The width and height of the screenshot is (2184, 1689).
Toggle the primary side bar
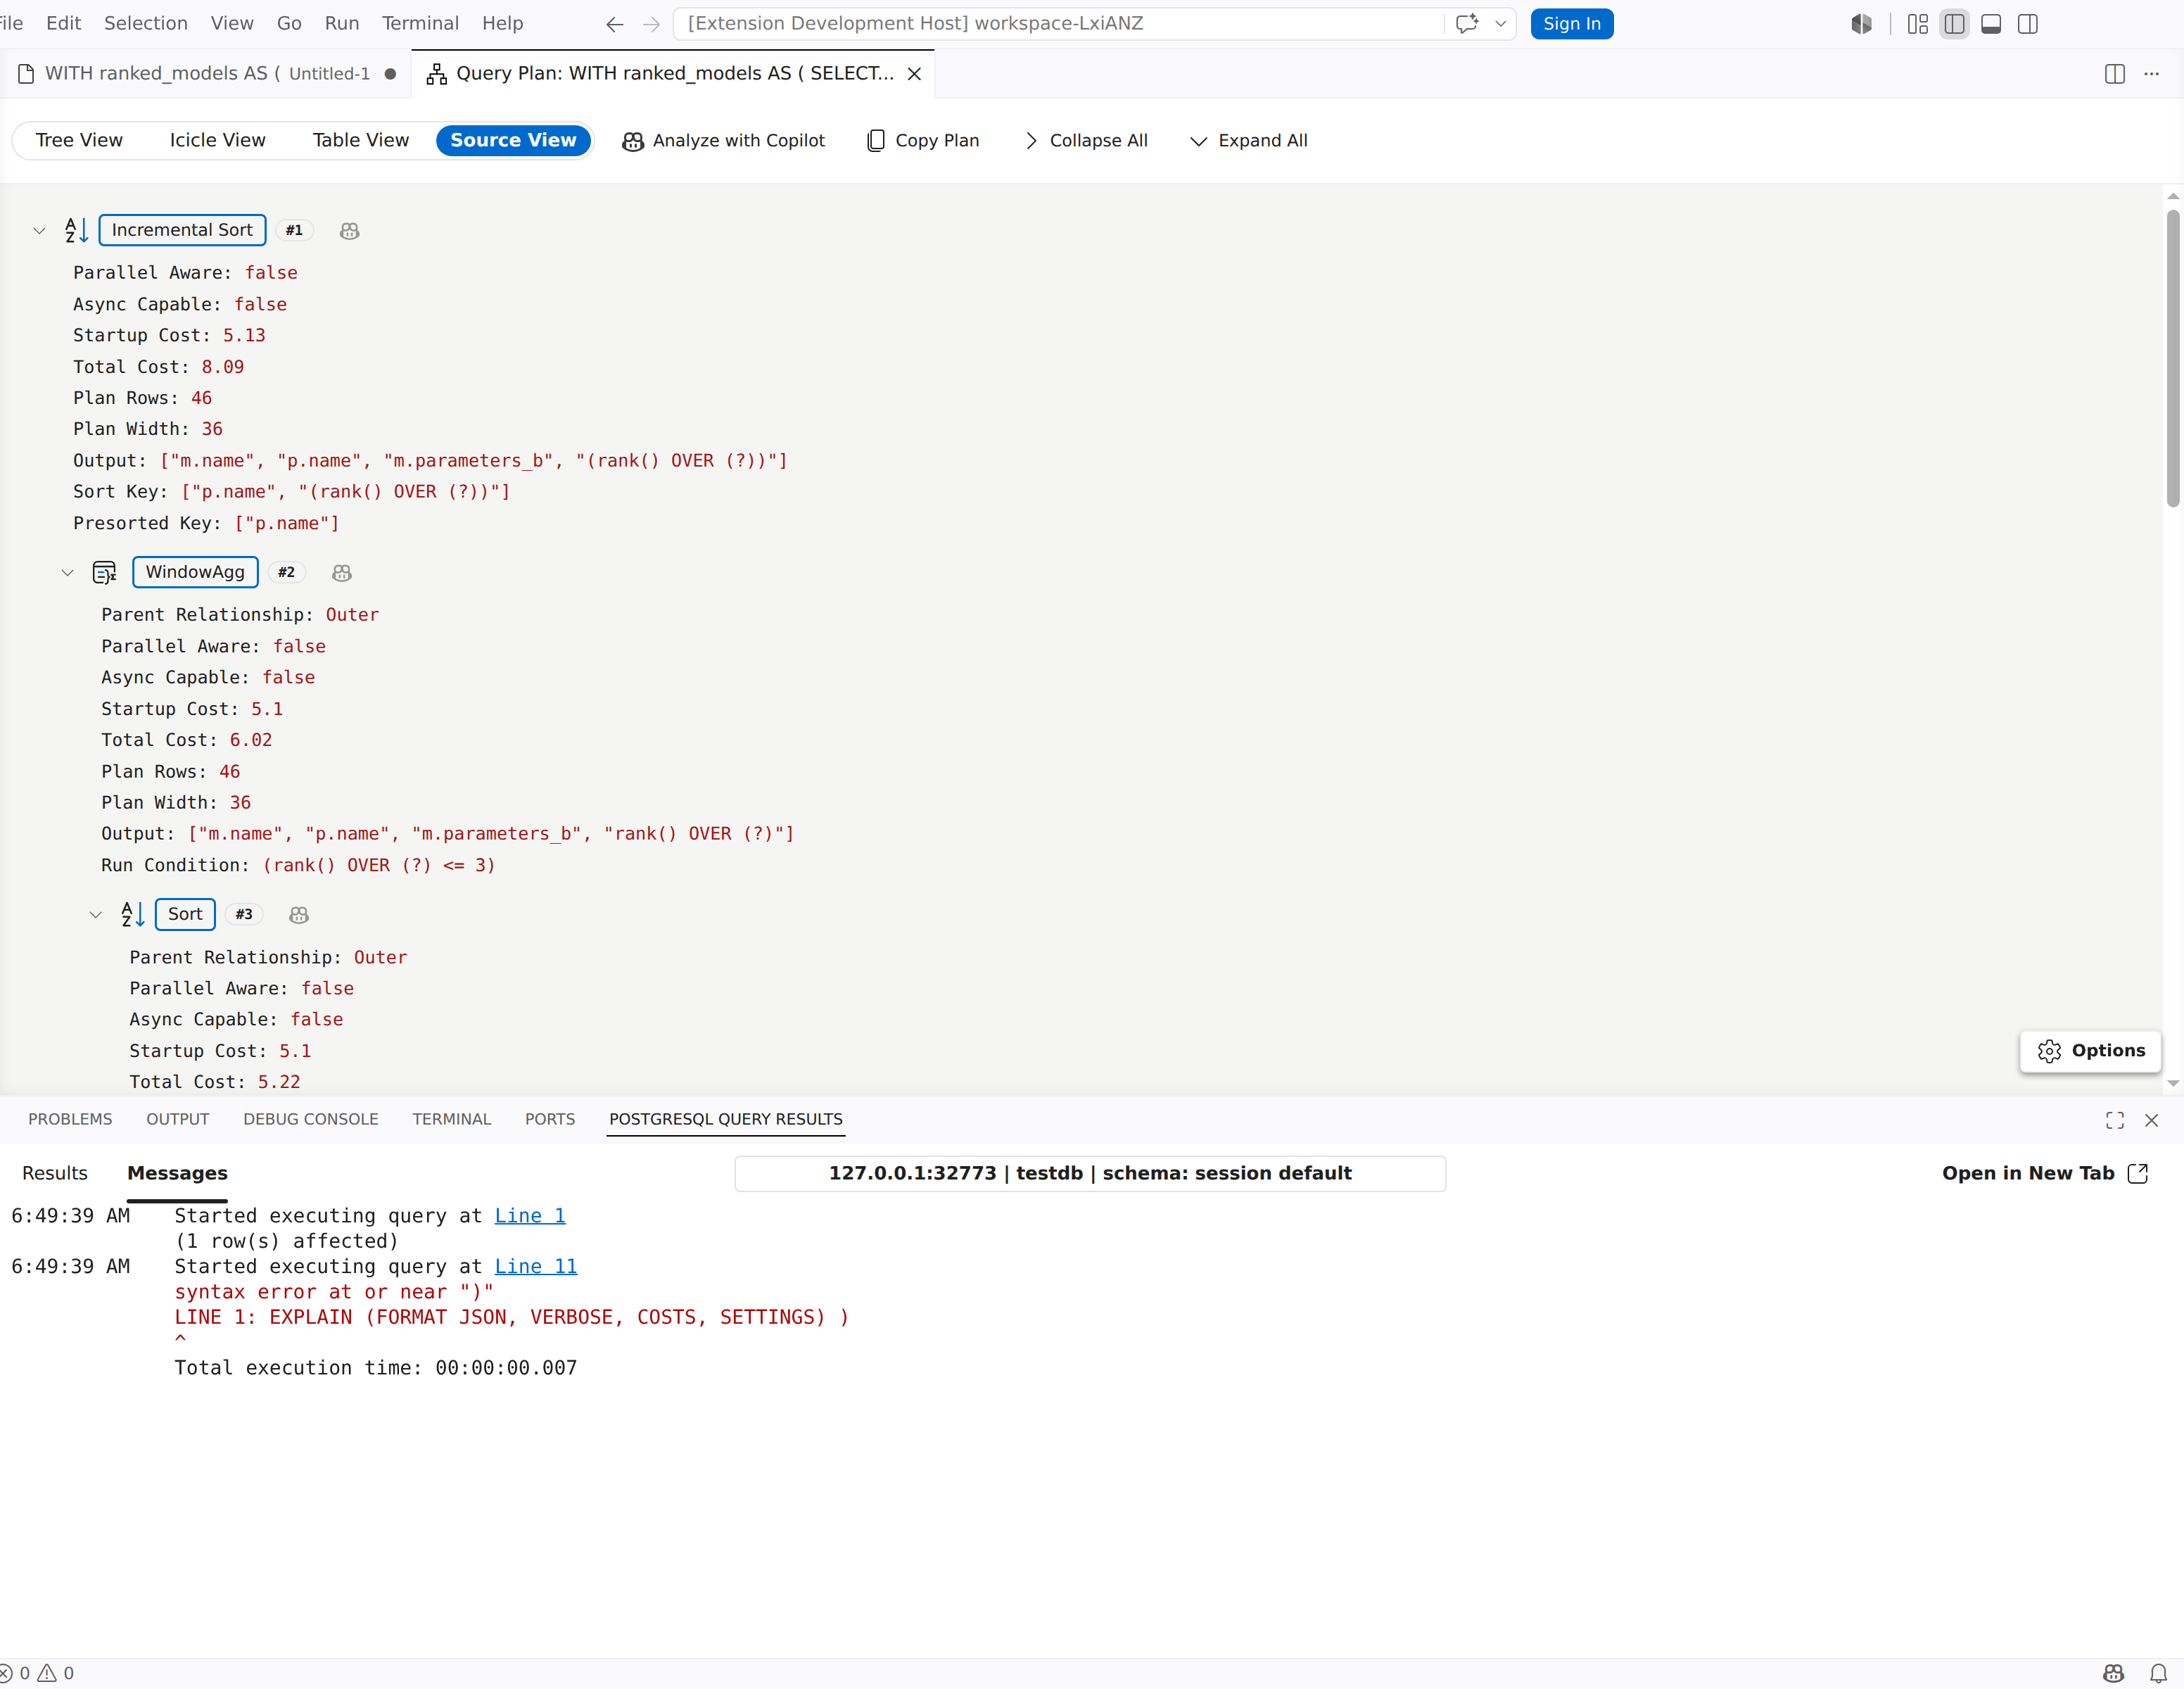coord(1955,24)
